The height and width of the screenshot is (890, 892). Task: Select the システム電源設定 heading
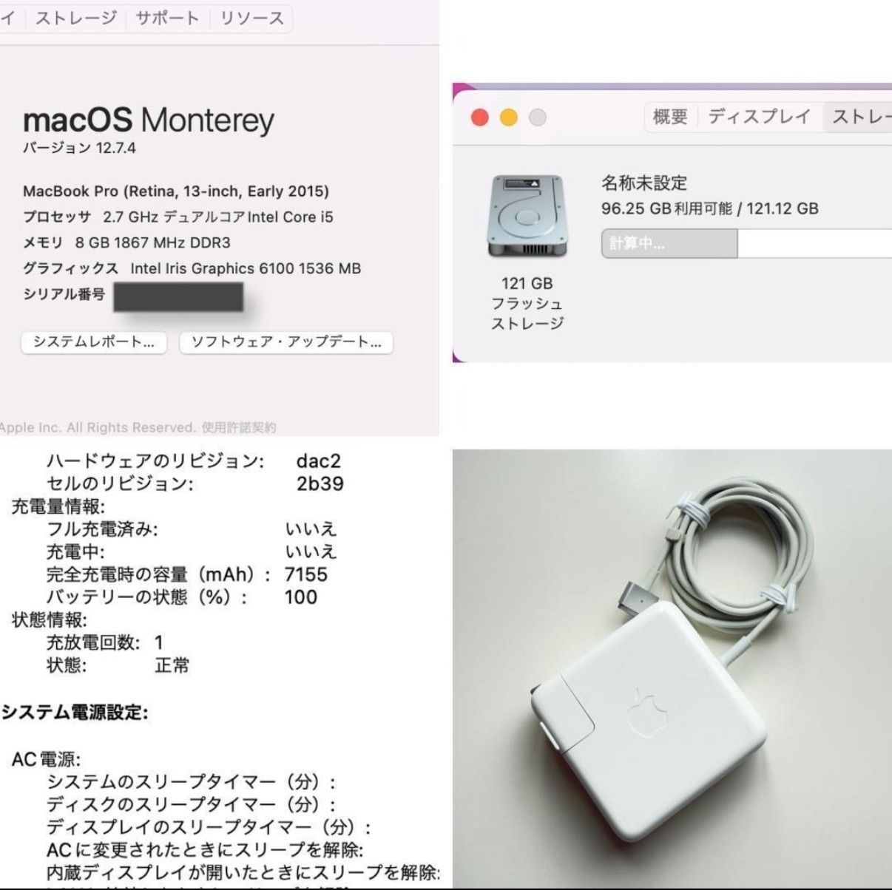[x=75, y=713]
